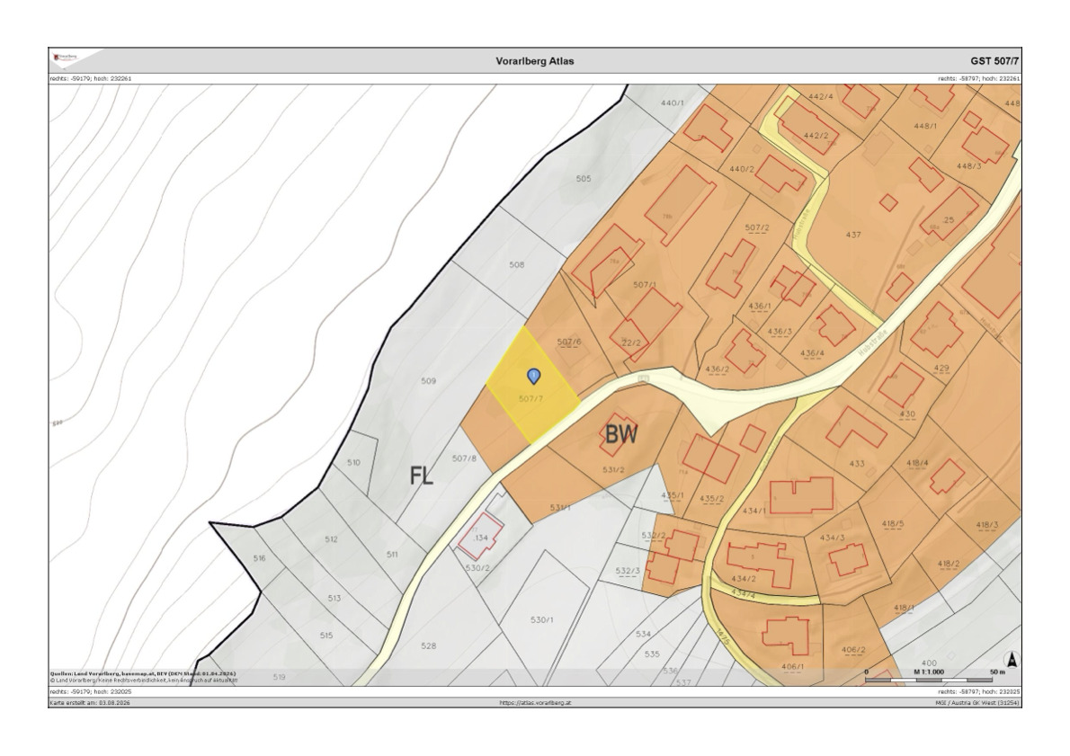Click the north arrow compass icon

point(1012,660)
